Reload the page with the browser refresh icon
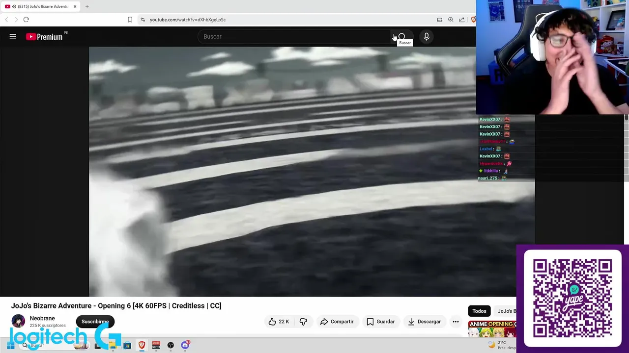 click(x=26, y=20)
